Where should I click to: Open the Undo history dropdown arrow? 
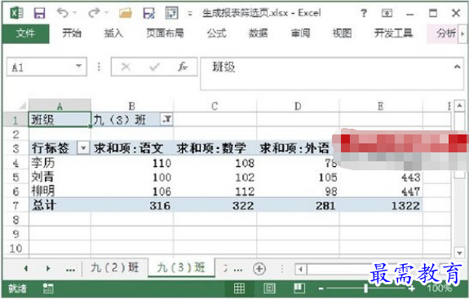click(74, 13)
